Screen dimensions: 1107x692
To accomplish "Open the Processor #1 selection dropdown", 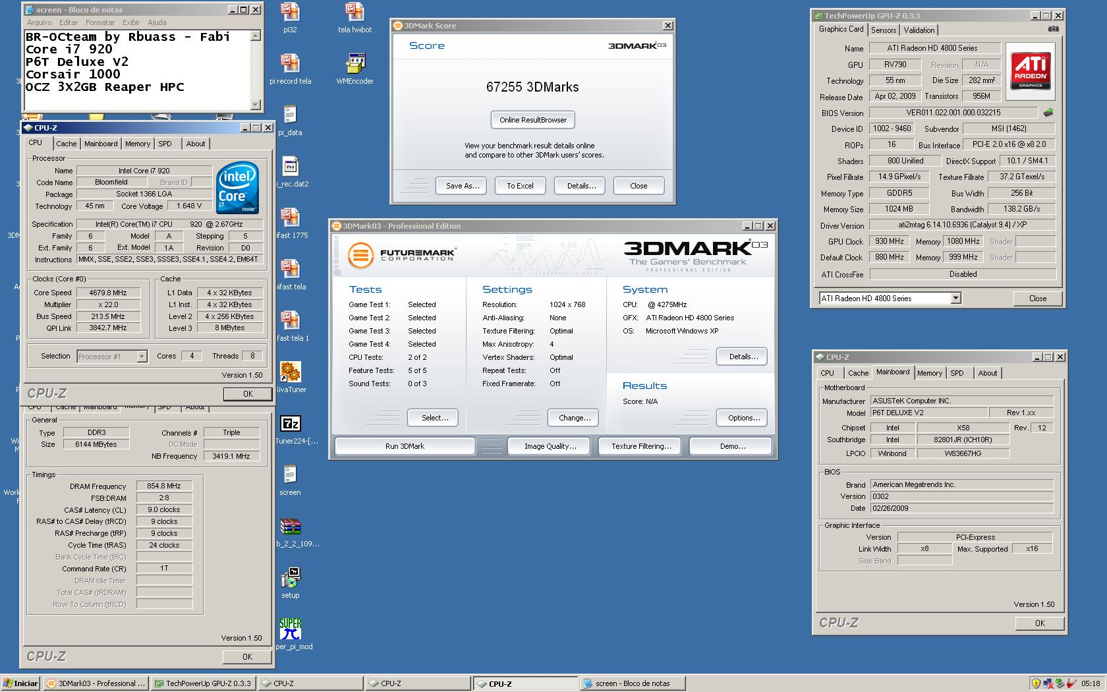I will (x=142, y=357).
